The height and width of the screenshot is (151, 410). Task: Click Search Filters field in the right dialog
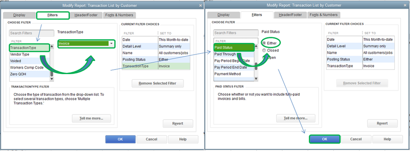[236, 33]
